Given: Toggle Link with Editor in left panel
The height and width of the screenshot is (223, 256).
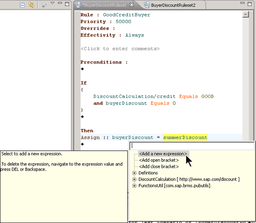Looking at the screenshot, I should [31, 5].
